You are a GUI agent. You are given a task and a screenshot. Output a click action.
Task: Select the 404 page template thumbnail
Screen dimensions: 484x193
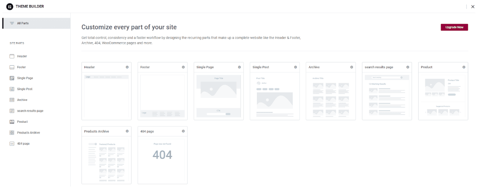[163, 160]
